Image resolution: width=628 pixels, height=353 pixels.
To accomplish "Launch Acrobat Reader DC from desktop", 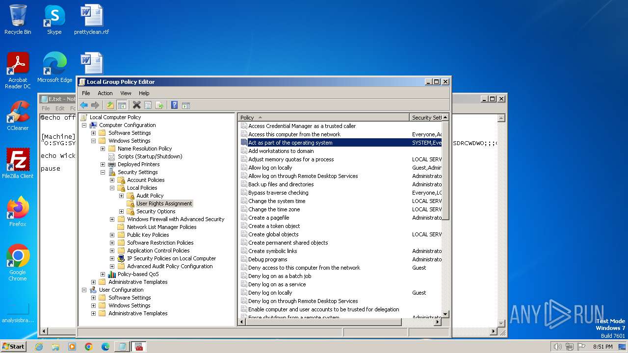I will (18, 71).
